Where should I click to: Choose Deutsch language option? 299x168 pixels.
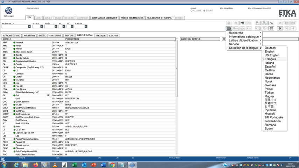point(270,48)
